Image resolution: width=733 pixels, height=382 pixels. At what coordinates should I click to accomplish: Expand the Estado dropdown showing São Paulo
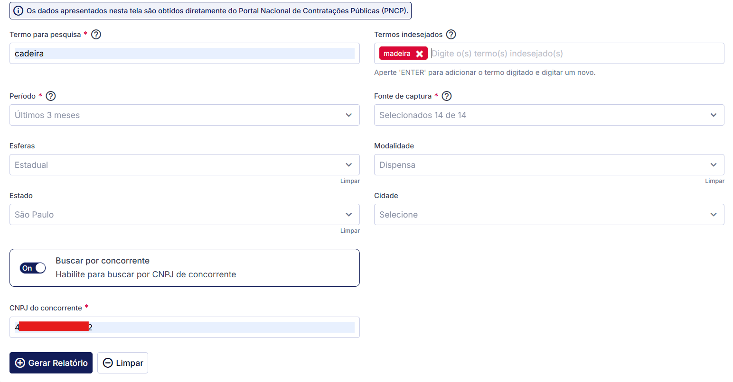pyautogui.click(x=184, y=215)
